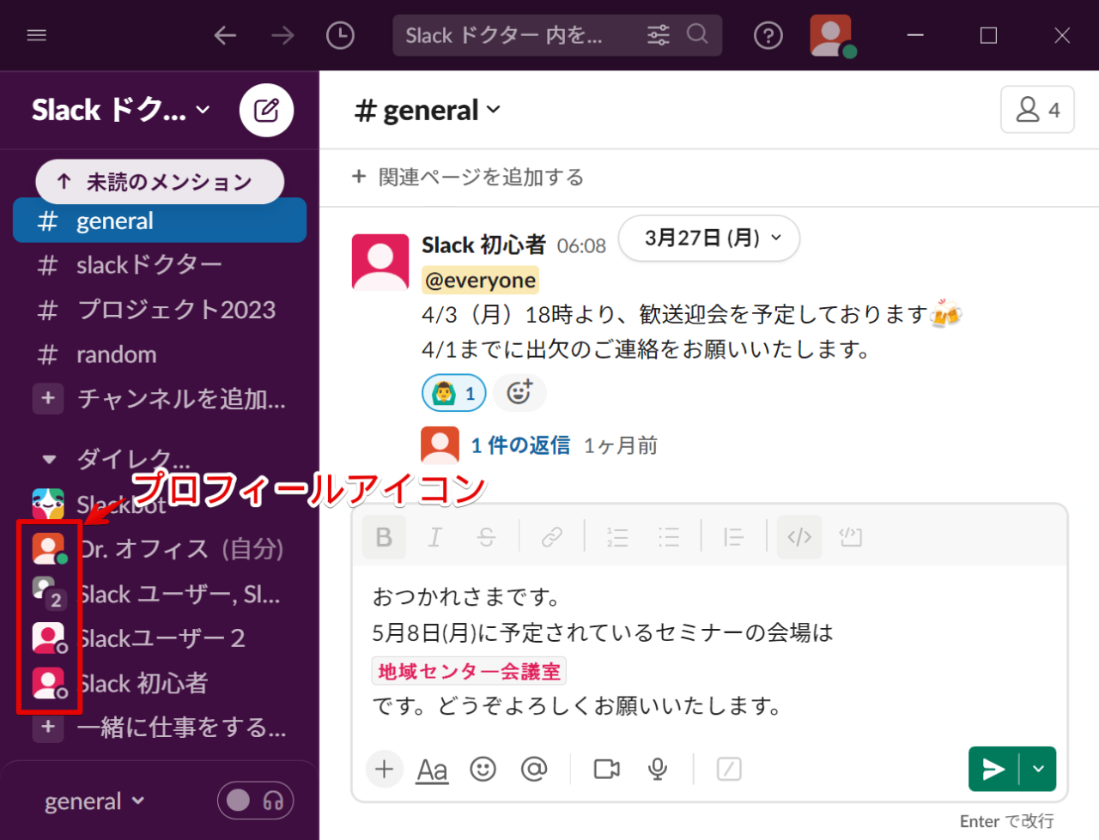
Task: Open send options dropdown arrow
Action: [1038, 769]
